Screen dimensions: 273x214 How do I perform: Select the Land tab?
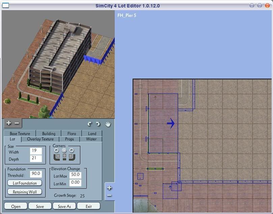tap(92, 134)
